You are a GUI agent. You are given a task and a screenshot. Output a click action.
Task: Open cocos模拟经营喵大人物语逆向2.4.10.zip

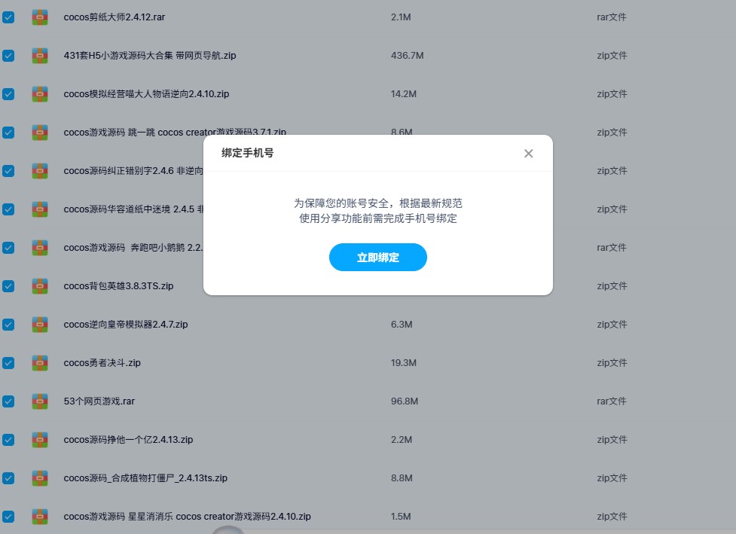pos(146,94)
